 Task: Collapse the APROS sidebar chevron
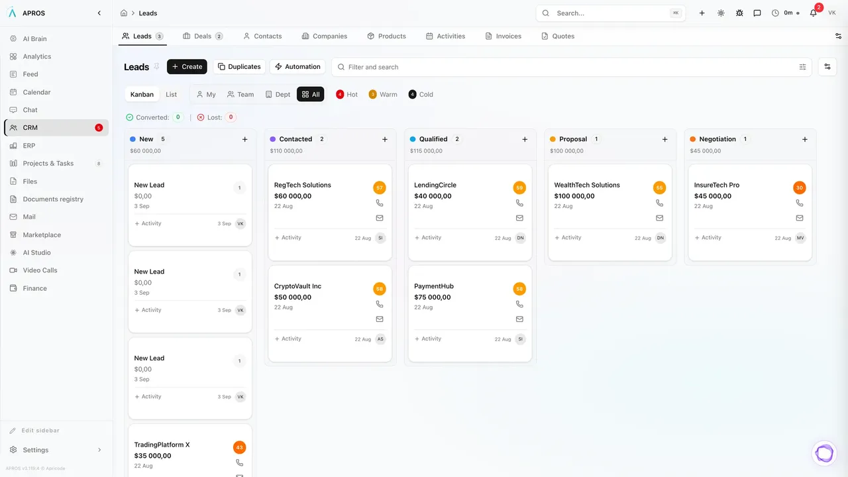coord(99,13)
